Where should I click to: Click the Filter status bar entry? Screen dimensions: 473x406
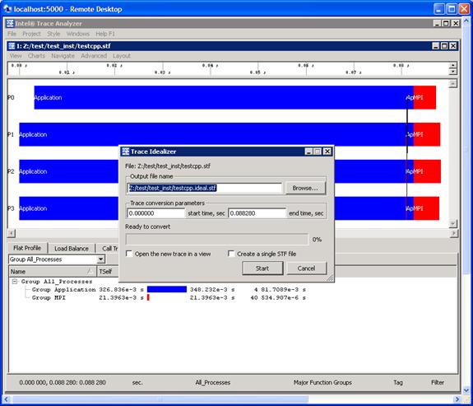[438, 382]
